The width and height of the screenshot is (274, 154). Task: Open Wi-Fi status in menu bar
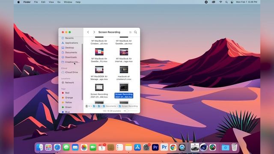[221, 2]
